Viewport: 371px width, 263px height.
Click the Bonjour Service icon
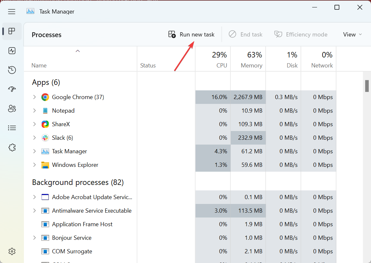pyautogui.click(x=45, y=238)
